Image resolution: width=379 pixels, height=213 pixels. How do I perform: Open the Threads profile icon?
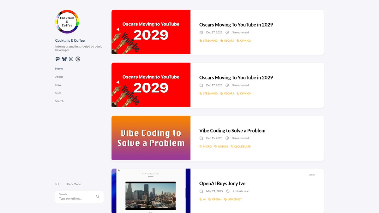(78, 59)
